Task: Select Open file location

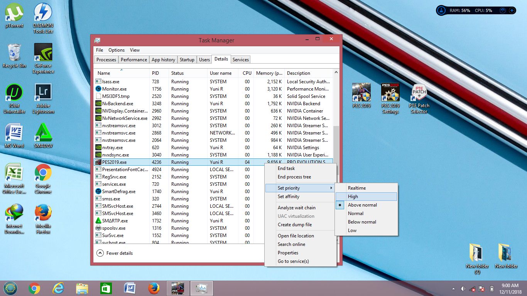Action: tap(300, 236)
